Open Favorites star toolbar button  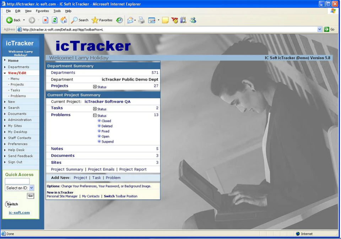[102, 20]
